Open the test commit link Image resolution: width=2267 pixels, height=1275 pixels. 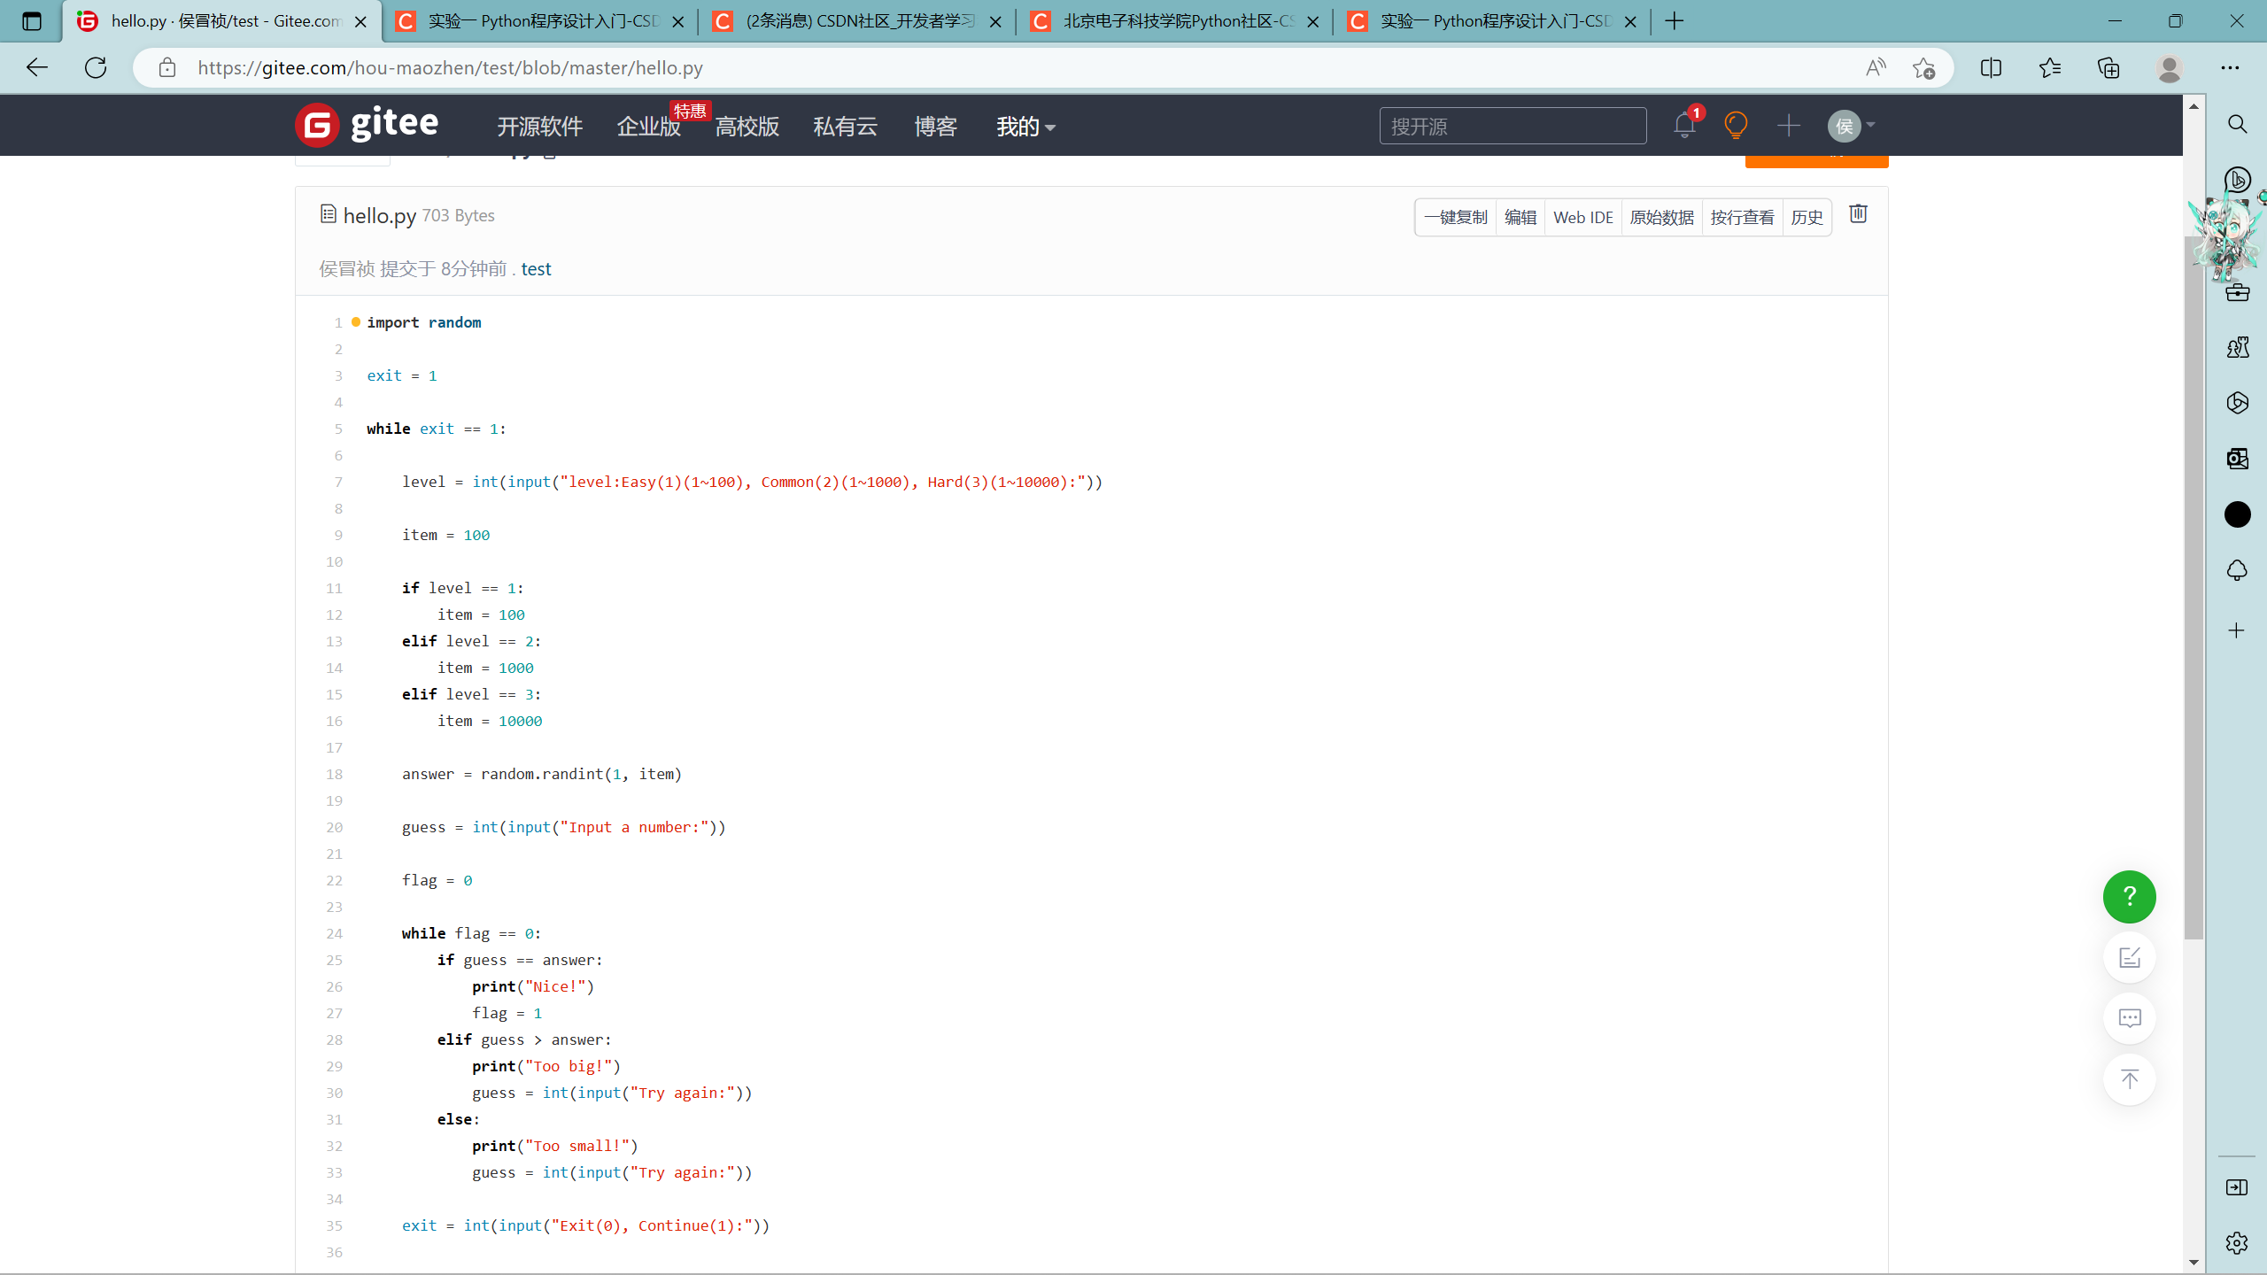pyautogui.click(x=536, y=269)
